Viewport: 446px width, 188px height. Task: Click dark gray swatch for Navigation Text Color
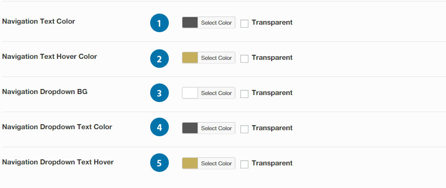point(190,23)
